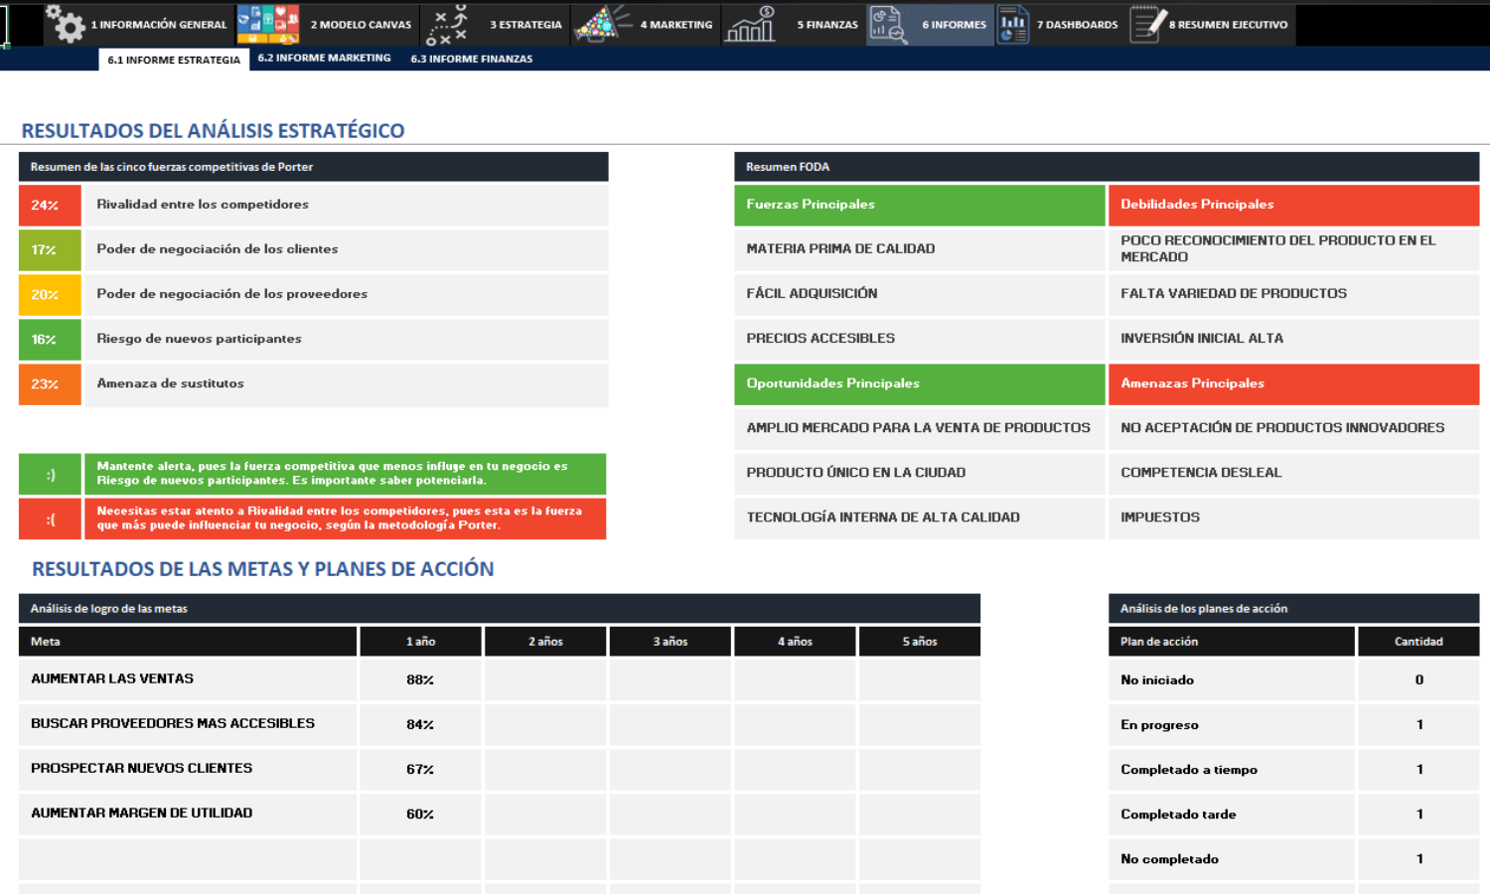Click the green happy face cell

click(50, 475)
